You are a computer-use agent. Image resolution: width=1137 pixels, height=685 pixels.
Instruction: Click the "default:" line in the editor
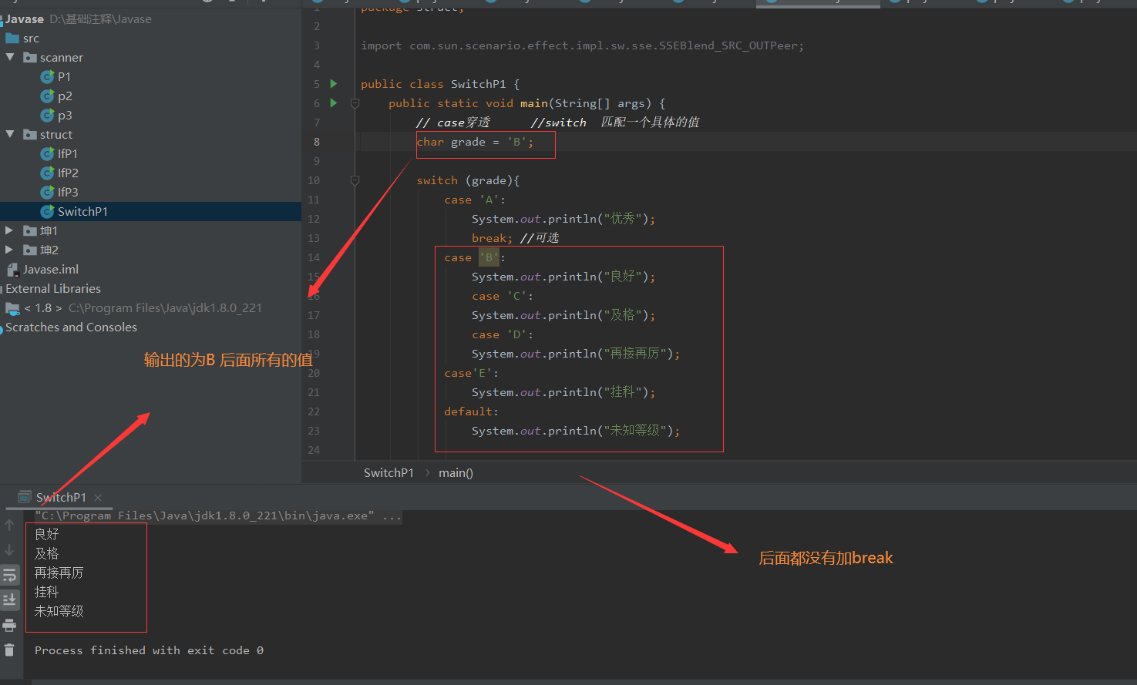click(x=471, y=411)
